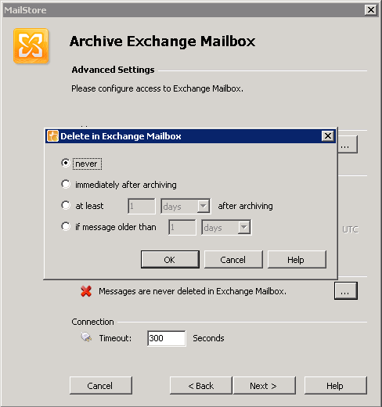The width and height of the screenshot is (382, 407).
Task: Click the Timeout seconds input field
Action: click(x=167, y=338)
